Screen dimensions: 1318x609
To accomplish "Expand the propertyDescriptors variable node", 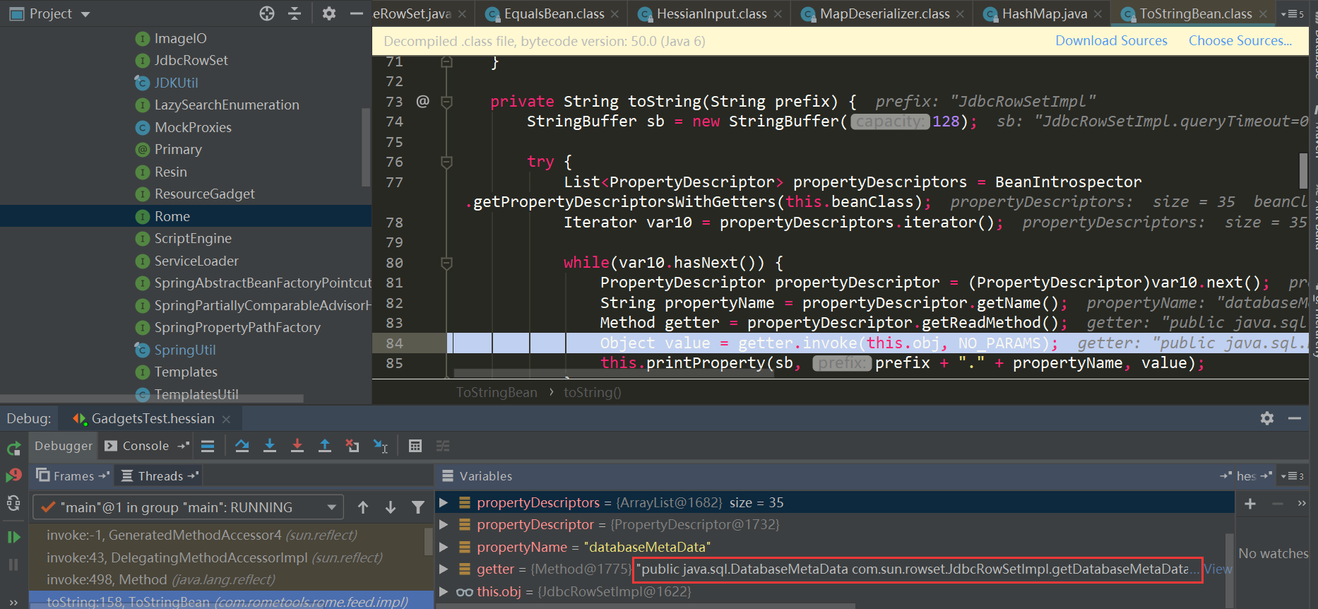I will click(x=444, y=502).
